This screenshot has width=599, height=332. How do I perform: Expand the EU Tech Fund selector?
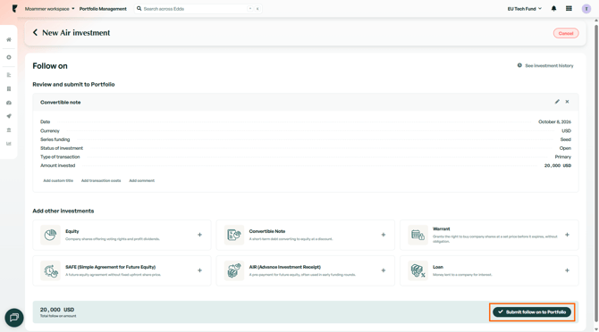tap(525, 9)
